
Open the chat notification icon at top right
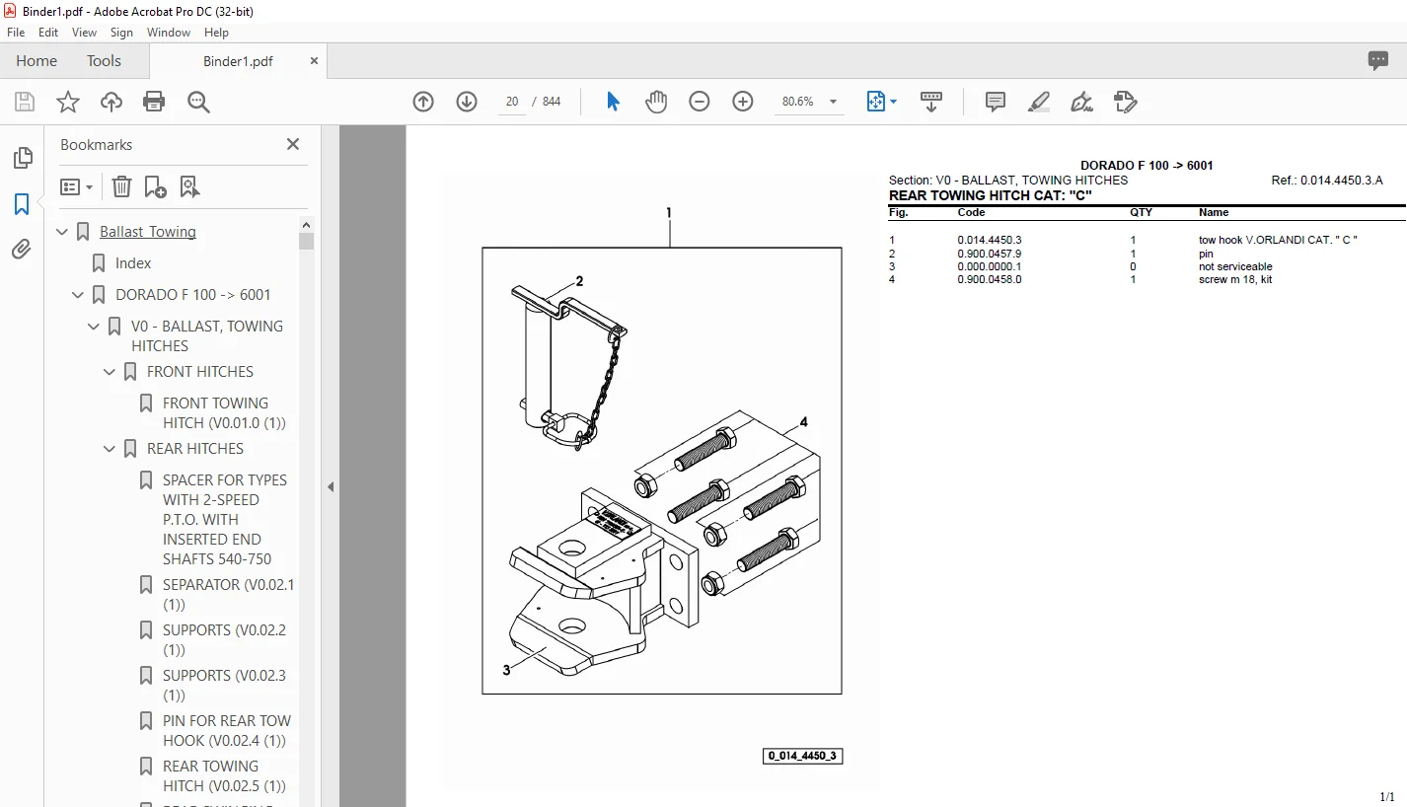coord(1378,61)
